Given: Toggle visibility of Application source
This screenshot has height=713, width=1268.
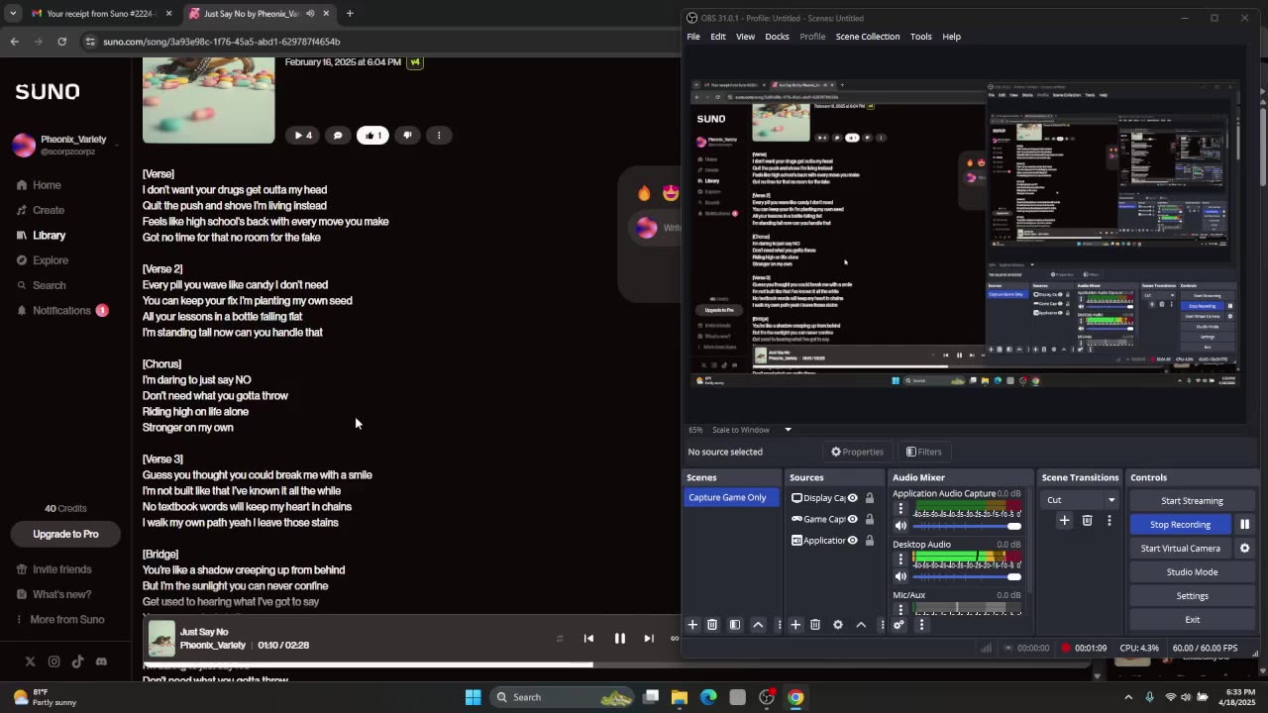Looking at the screenshot, I should tap(852, 541).
